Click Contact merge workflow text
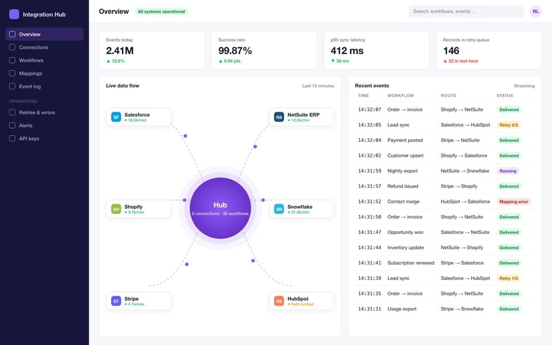The width and height of the screenshot is (552, 345). click(404, 202)
